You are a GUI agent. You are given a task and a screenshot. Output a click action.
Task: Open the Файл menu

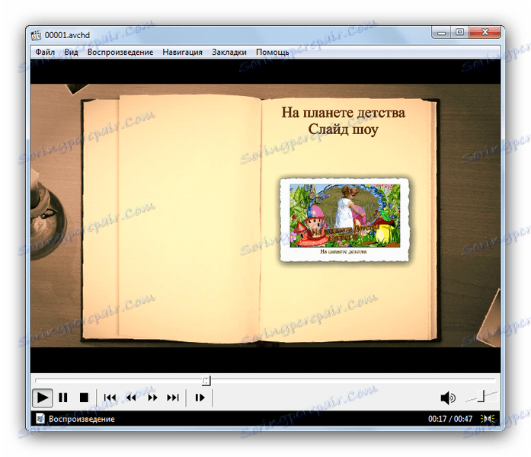pos(45,52)
